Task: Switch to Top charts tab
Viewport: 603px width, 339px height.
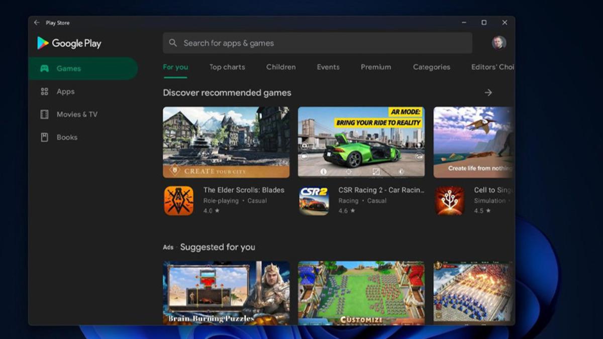Action: (227, 67)
